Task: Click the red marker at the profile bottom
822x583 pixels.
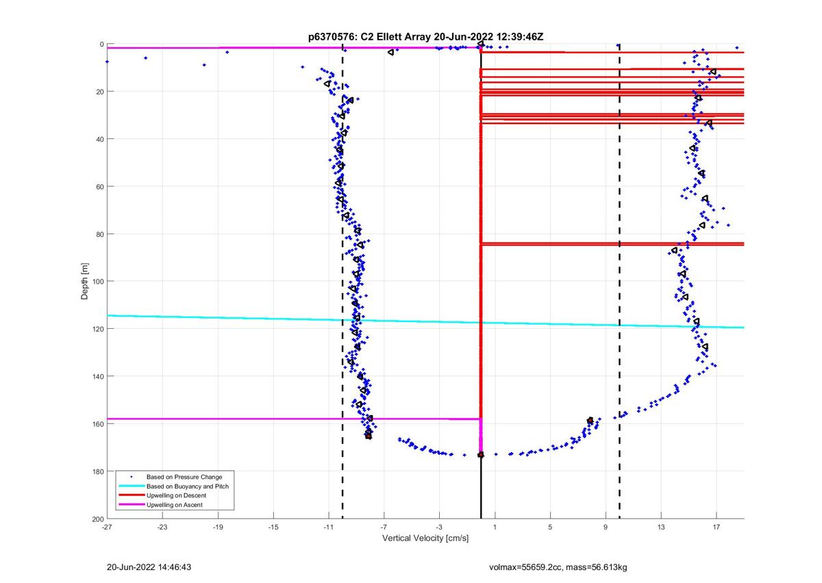Action: click(481, 455)
